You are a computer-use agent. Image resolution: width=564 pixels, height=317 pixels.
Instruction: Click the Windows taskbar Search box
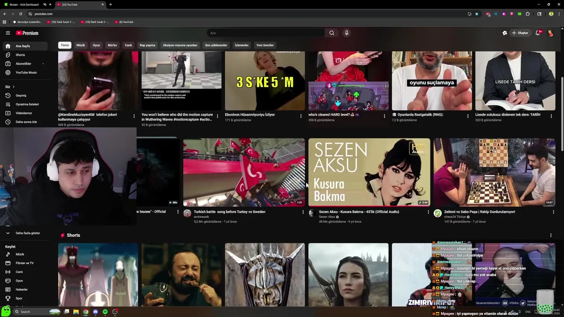[37, 312]
